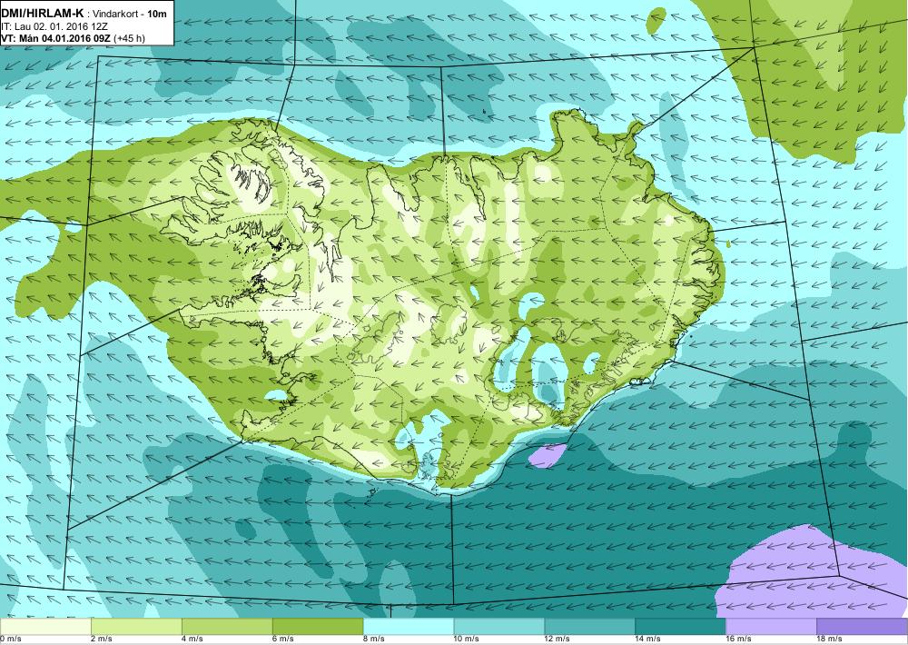908x645 pixels.
Task: Click the large purple wind area in the map corner
Action: (x=811, y=574)
